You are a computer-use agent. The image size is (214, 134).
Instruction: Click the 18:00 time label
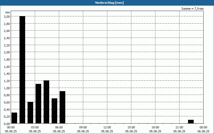click(155, 128)
